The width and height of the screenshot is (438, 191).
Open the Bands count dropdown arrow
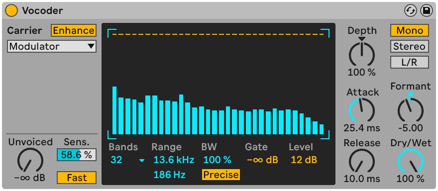pyautogui.click(x=142, y=160)
